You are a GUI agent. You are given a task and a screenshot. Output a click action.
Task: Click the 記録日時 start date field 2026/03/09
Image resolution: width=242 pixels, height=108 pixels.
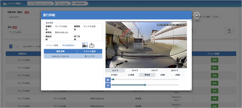click(x=24, y=17)
